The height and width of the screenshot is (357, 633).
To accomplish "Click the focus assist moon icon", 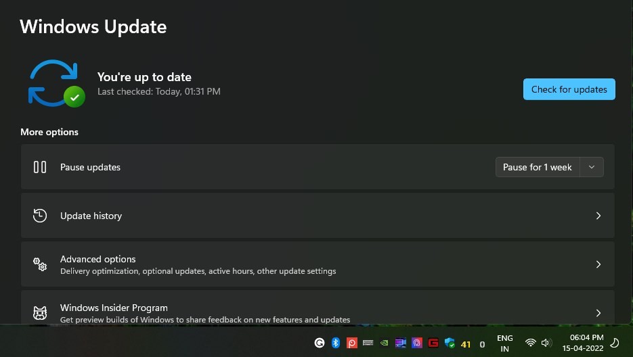I will pyautogui.click(x=615, y=343).
